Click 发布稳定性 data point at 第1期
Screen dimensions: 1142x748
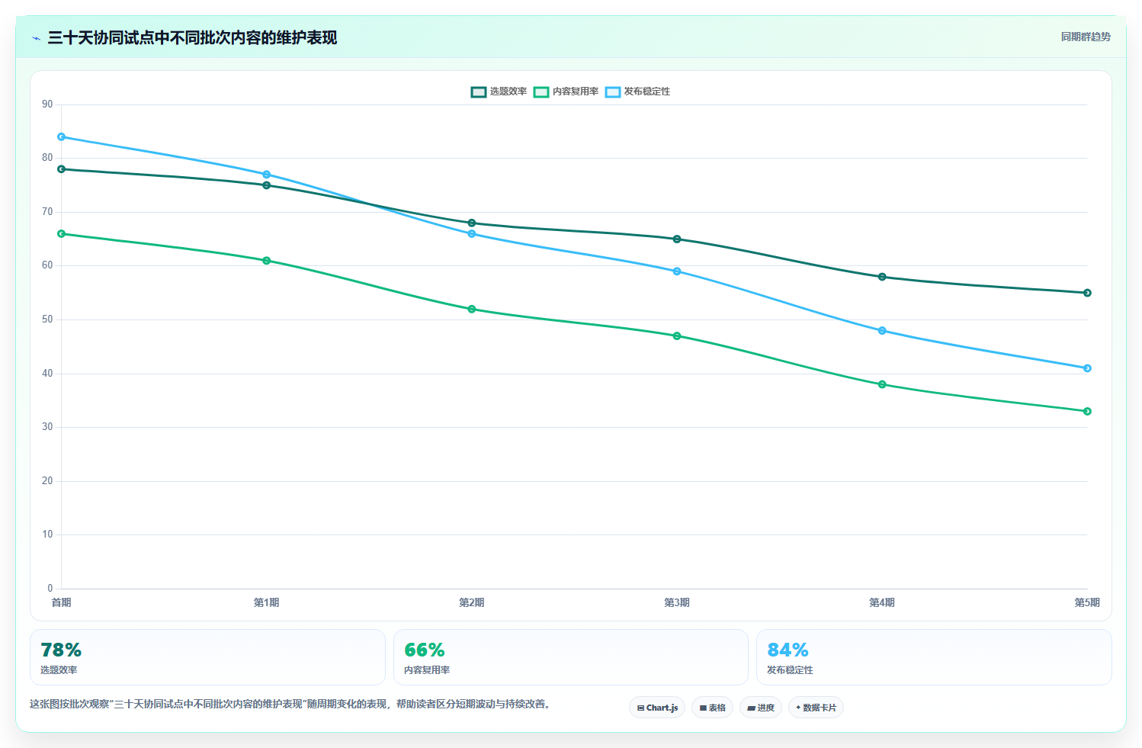pyautogui.click(x=267, y=175)
